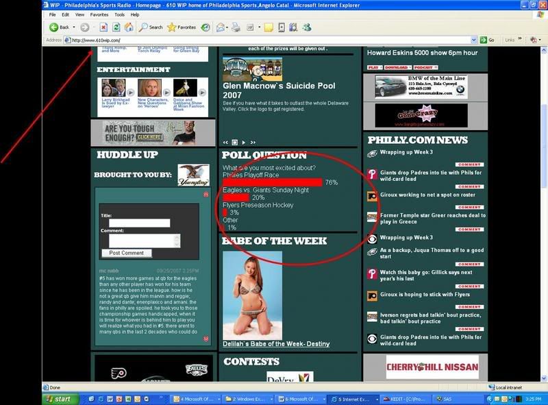Open the Edit menu

(65, 14)
